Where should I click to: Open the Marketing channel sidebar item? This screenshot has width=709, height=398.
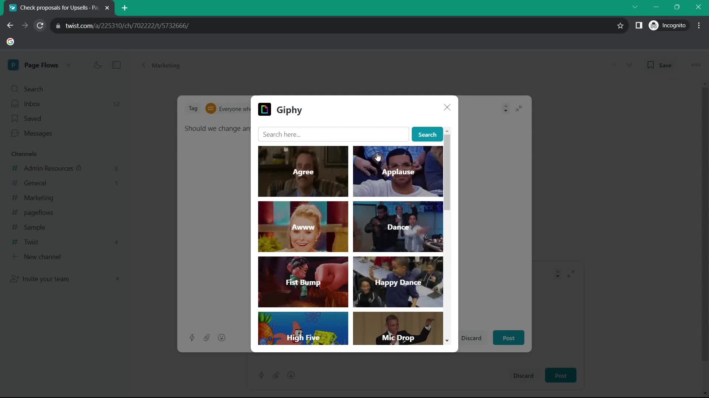coord(38,197)
